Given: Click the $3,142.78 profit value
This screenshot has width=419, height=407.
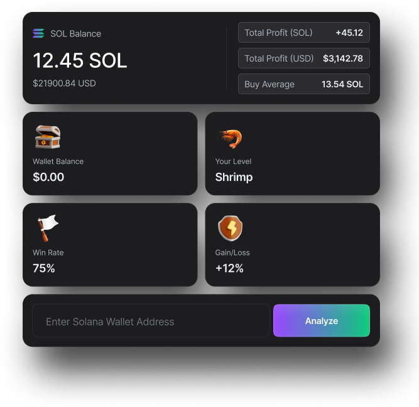Looking at the screenshot, I should point(343,58).
